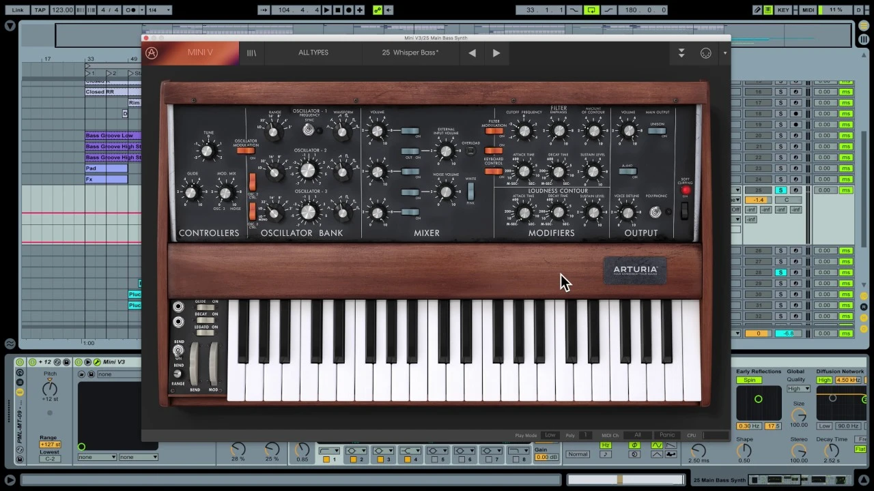Go to the next preset arrow

[x=496, y=53]
